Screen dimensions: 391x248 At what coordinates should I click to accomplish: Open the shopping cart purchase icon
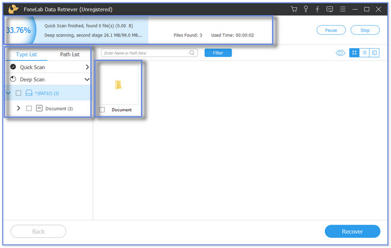[x=294, y=9]
